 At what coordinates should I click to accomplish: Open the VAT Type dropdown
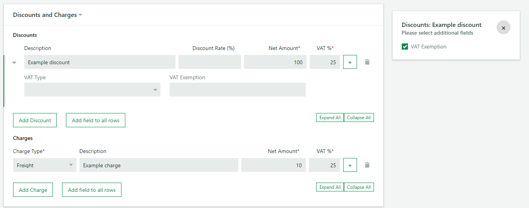pyautogui.click(x=92, y=90)
